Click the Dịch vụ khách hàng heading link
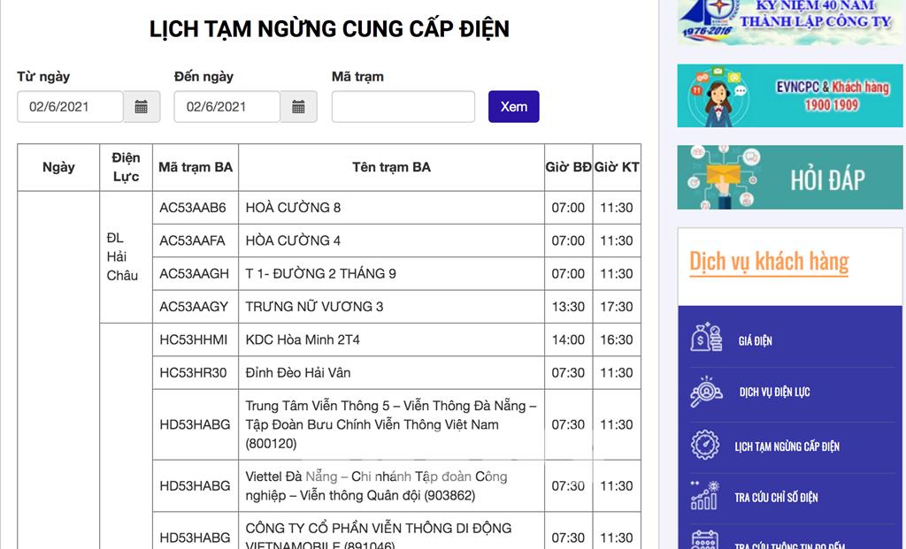This screenshot has height=549, width=906. tap(769, 262)
